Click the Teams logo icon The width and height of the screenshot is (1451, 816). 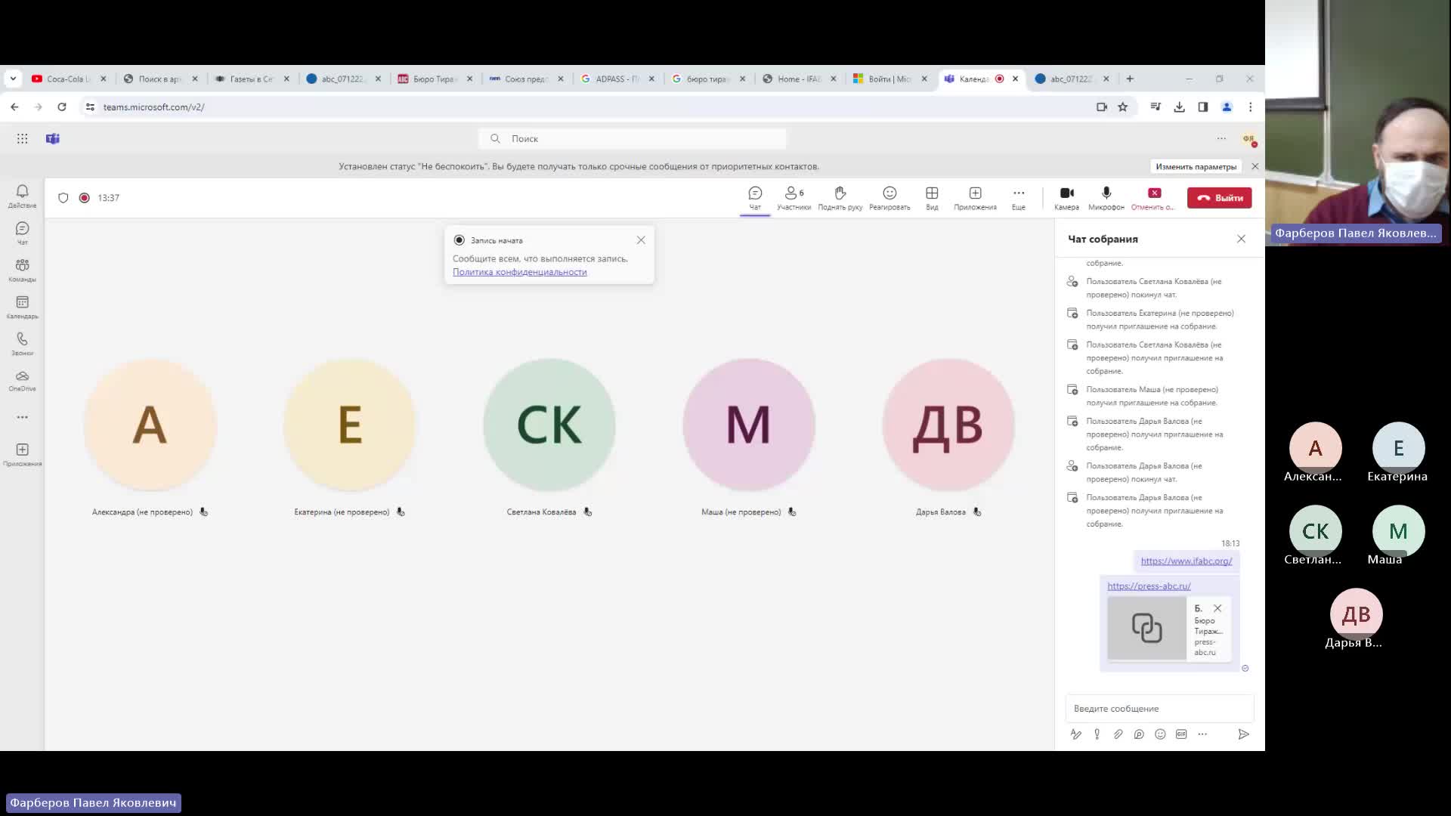coord(52,138)
